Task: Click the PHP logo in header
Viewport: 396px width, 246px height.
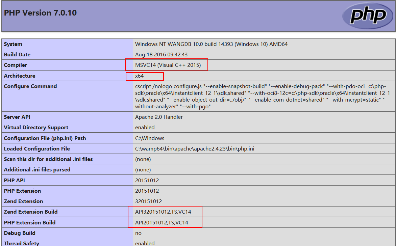Action: pyautogui.click(x=368, y=16)
